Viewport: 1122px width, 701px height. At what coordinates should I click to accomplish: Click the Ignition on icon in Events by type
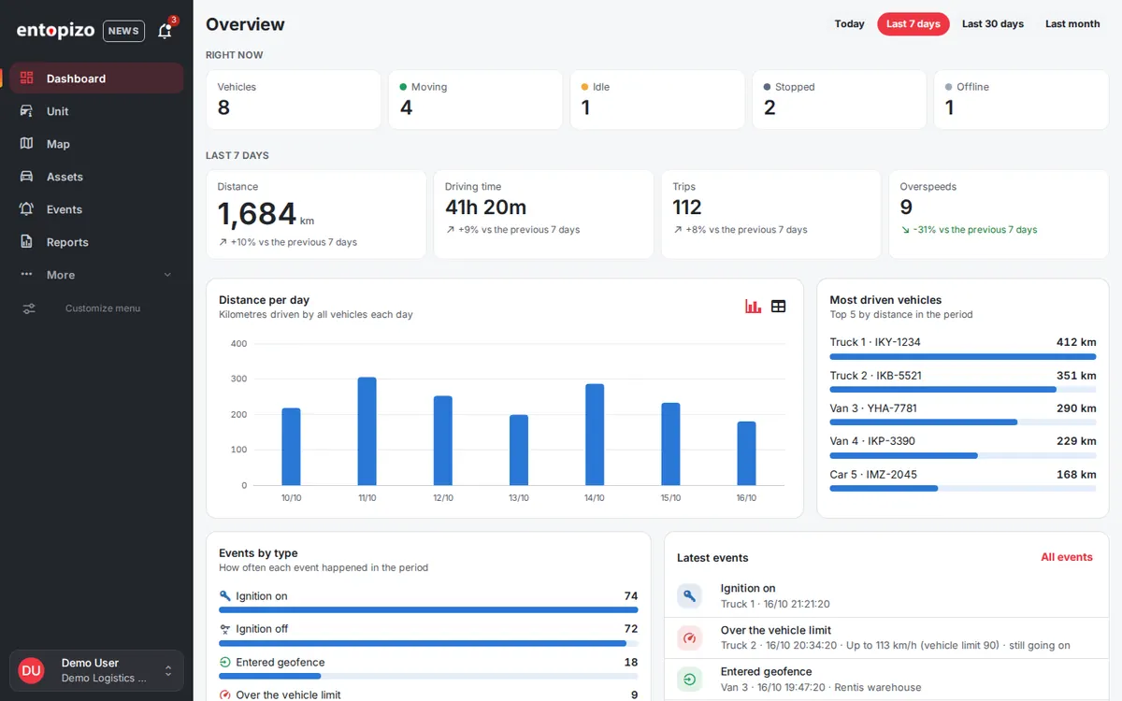click(x=224, y=596)
